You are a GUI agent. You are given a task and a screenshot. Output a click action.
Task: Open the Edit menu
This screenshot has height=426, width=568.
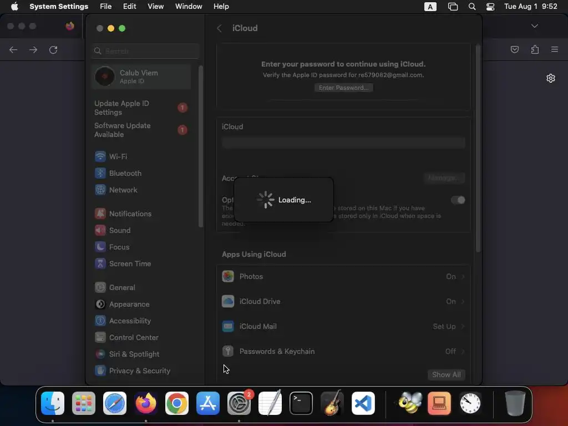(129, 7)
